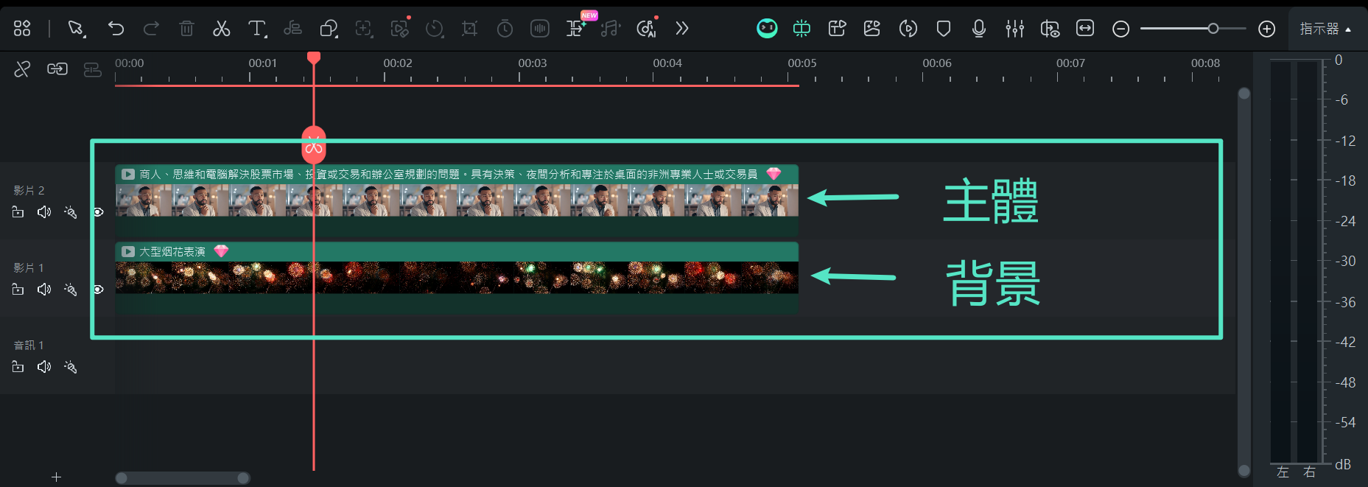Click the zoom-to-fit timeline icon
This screenshot has height=487, width=1368.
(1085, 29)
